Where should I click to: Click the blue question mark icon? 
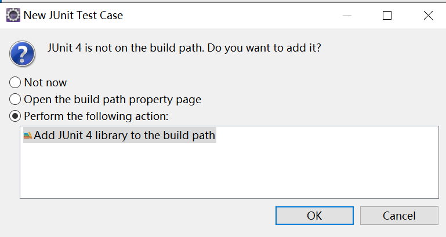coord(21,54)
